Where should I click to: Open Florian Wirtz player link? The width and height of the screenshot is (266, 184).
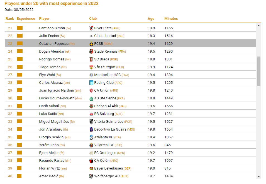click(x=49, y=168)
